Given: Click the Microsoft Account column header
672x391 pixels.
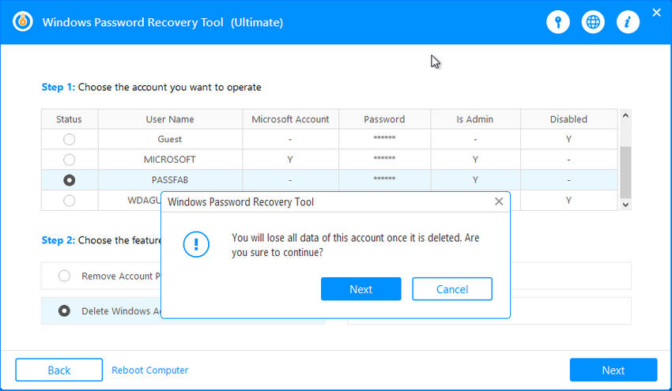Looking at the screenshot, I should [x=290, y=119].
